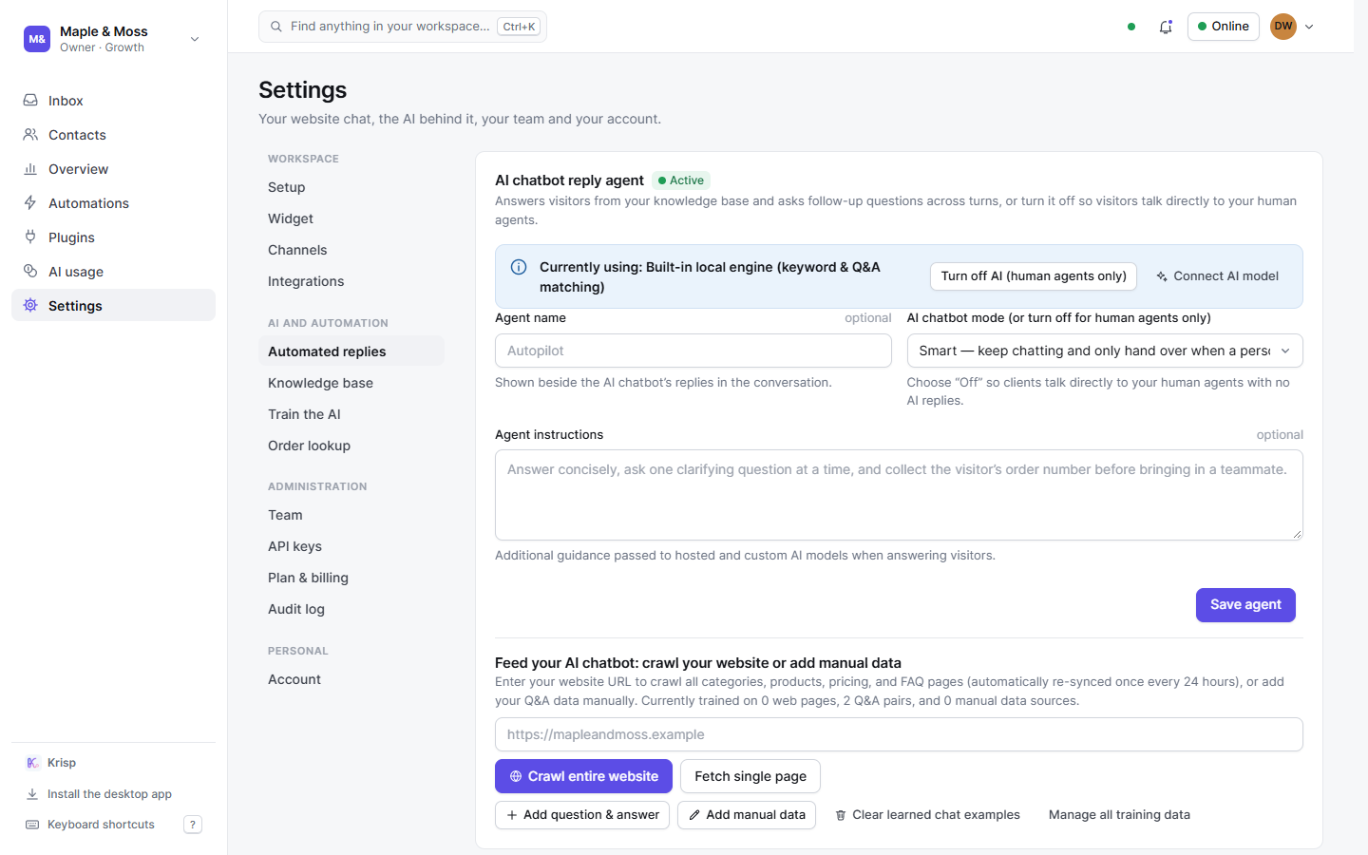This screenshot has width=1368, height=855.
Task: Click the search magnifier icon
Action: pos(275,27)
